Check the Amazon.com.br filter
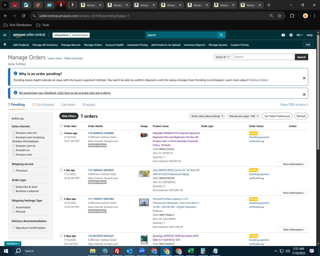320x256 pixels. pos(13,145)
